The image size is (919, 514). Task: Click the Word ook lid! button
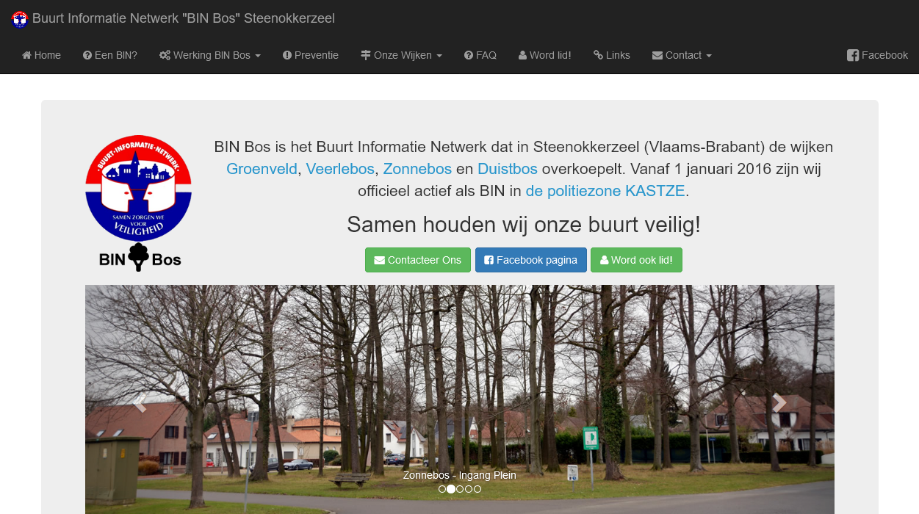click(636, 260)
